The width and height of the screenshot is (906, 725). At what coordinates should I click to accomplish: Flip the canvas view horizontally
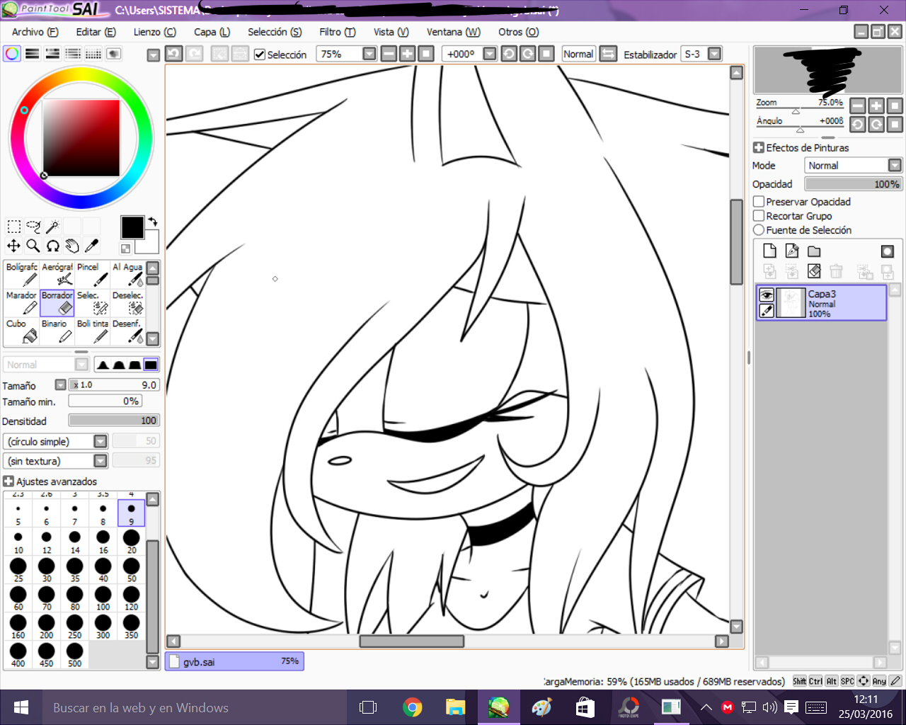click(x=608, y=54)
